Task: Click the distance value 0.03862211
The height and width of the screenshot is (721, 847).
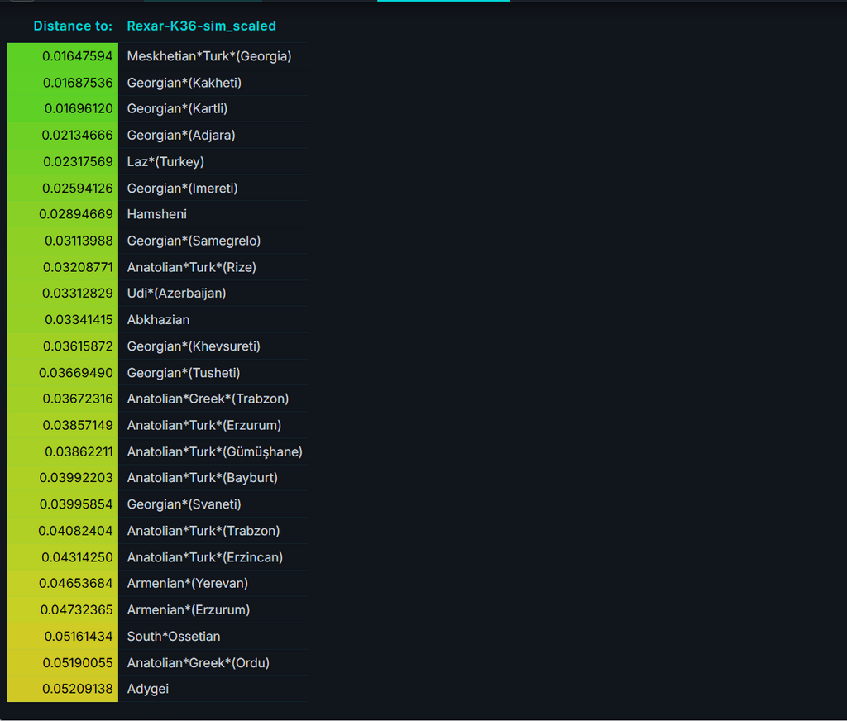Action: [79, 451]
